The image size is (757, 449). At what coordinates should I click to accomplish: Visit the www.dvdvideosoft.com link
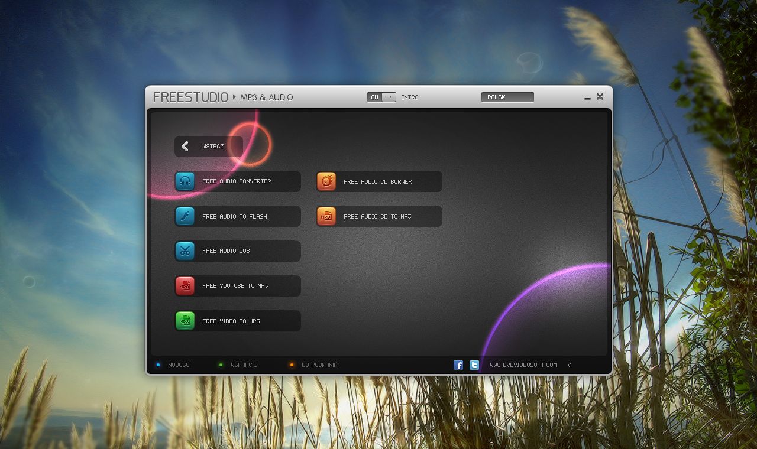[x=523, y=365]
